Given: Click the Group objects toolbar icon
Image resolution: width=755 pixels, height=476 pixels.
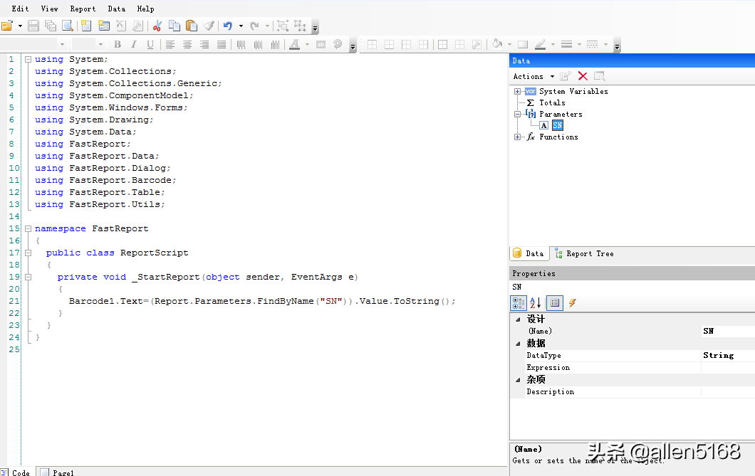Looking at the screenshot, I should (283, 26).
